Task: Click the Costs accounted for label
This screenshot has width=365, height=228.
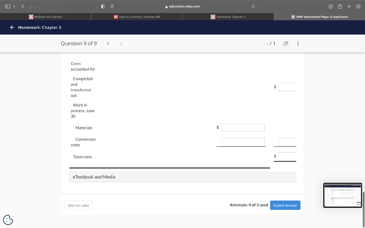Action: pos(83,66)
